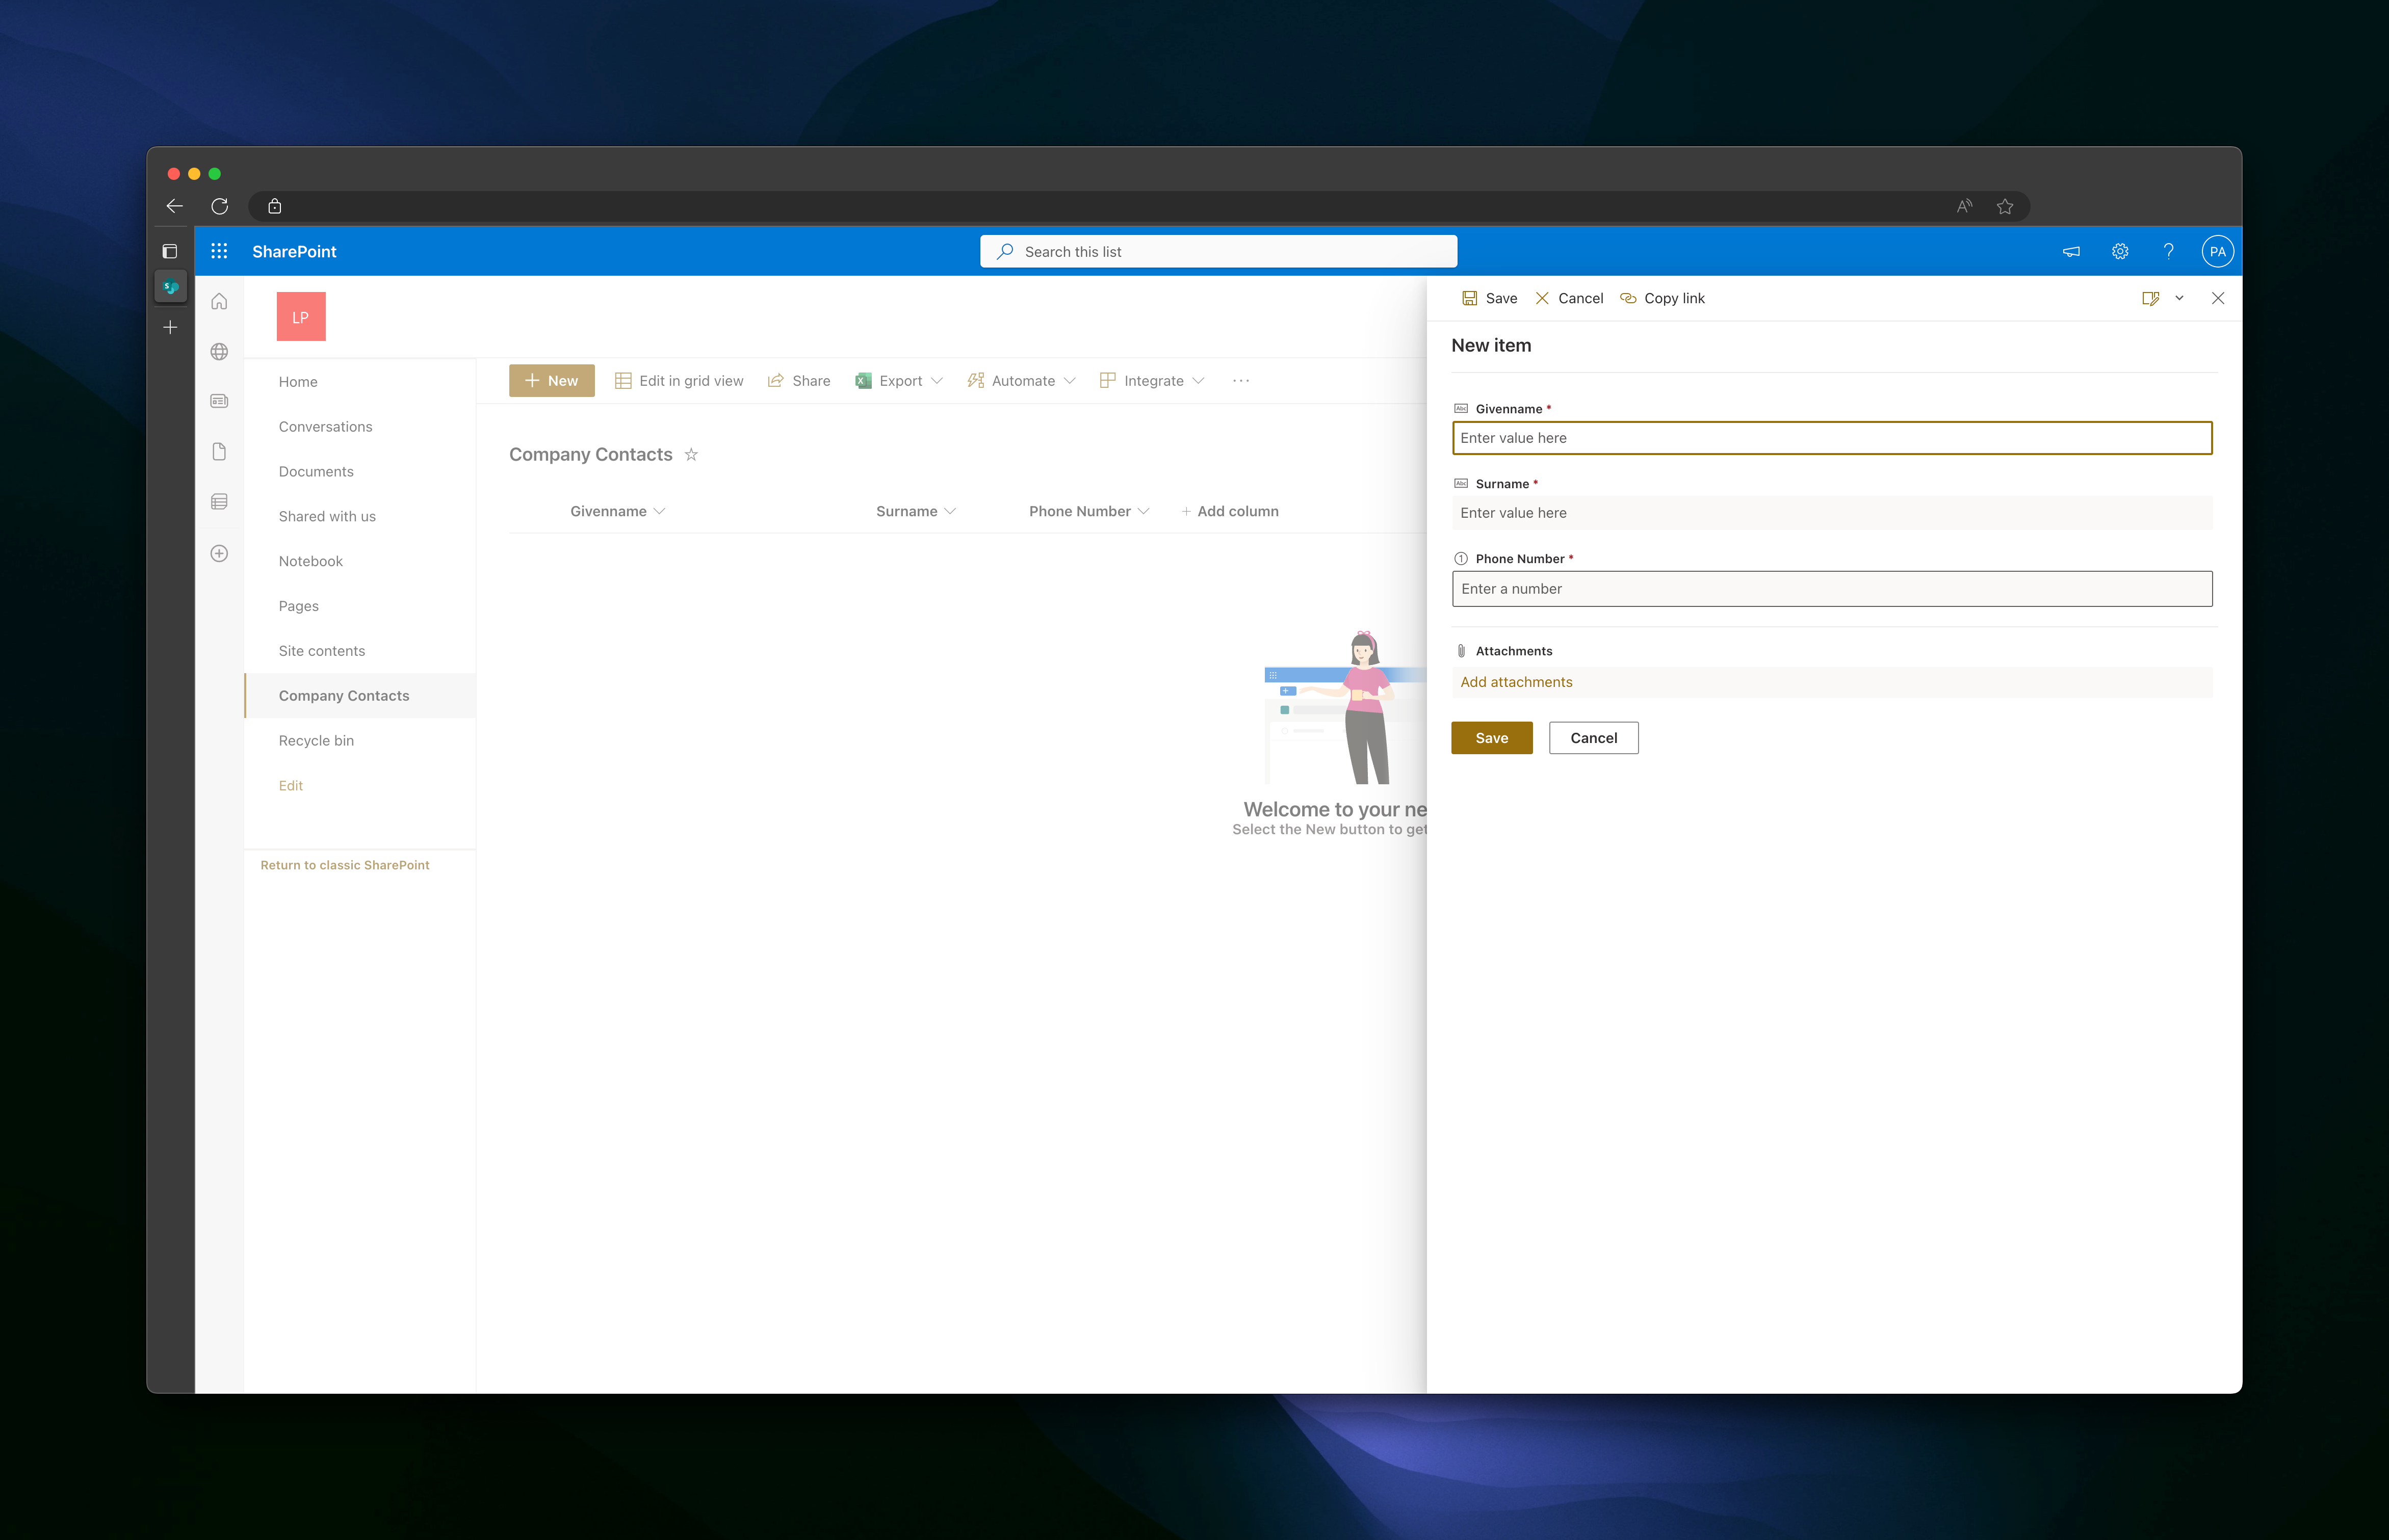2389x1540 pixels.
Task: Click Edit in grid view
Action: click(679, 380)
